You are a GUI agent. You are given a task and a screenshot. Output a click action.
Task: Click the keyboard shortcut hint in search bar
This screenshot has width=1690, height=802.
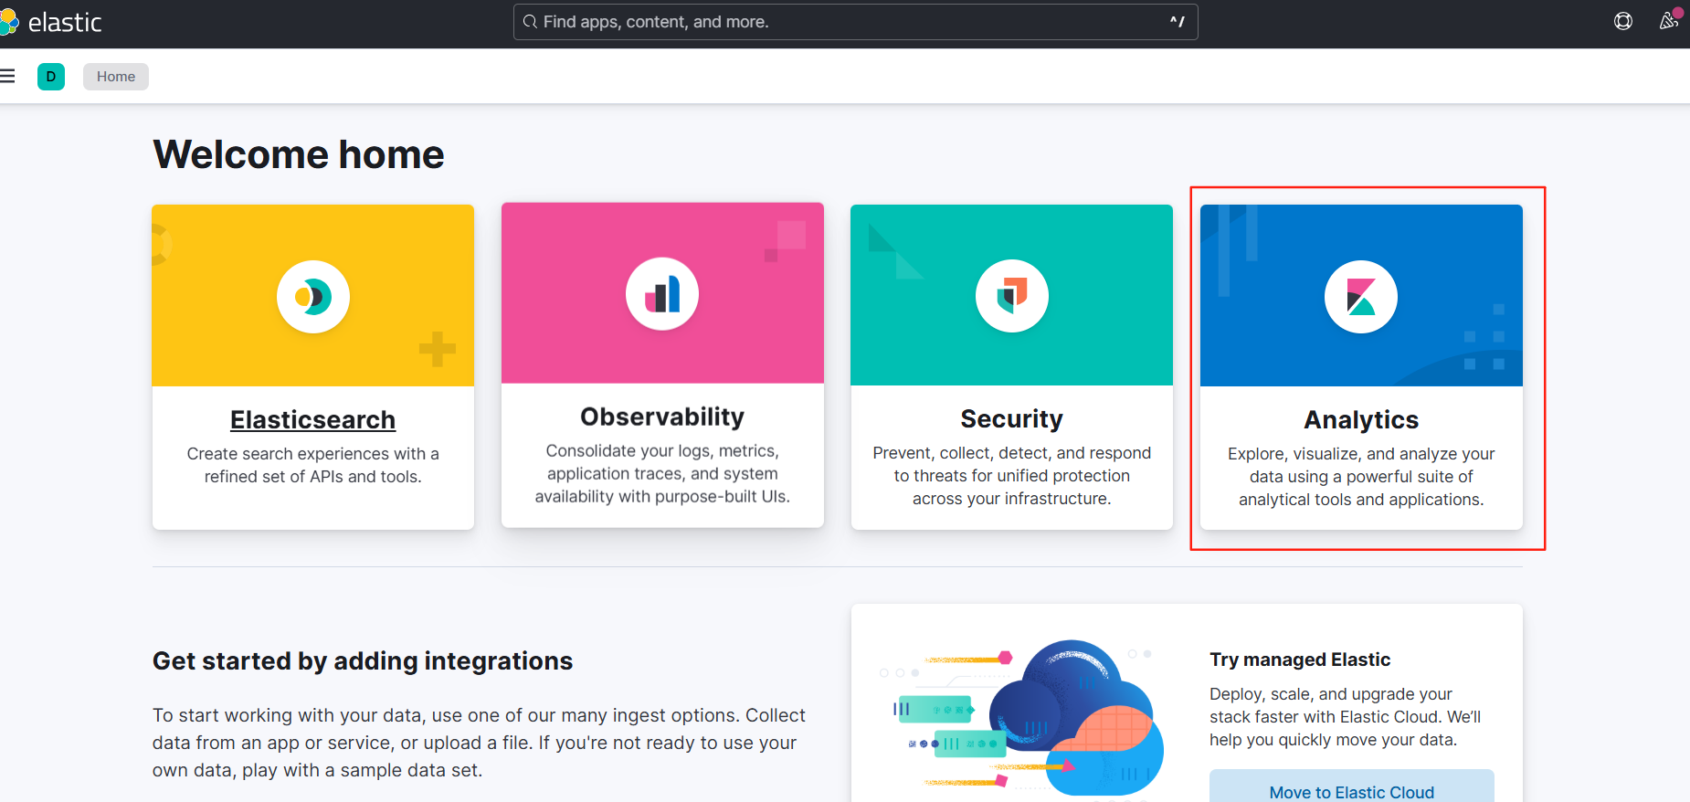(x=1178, y=22)
